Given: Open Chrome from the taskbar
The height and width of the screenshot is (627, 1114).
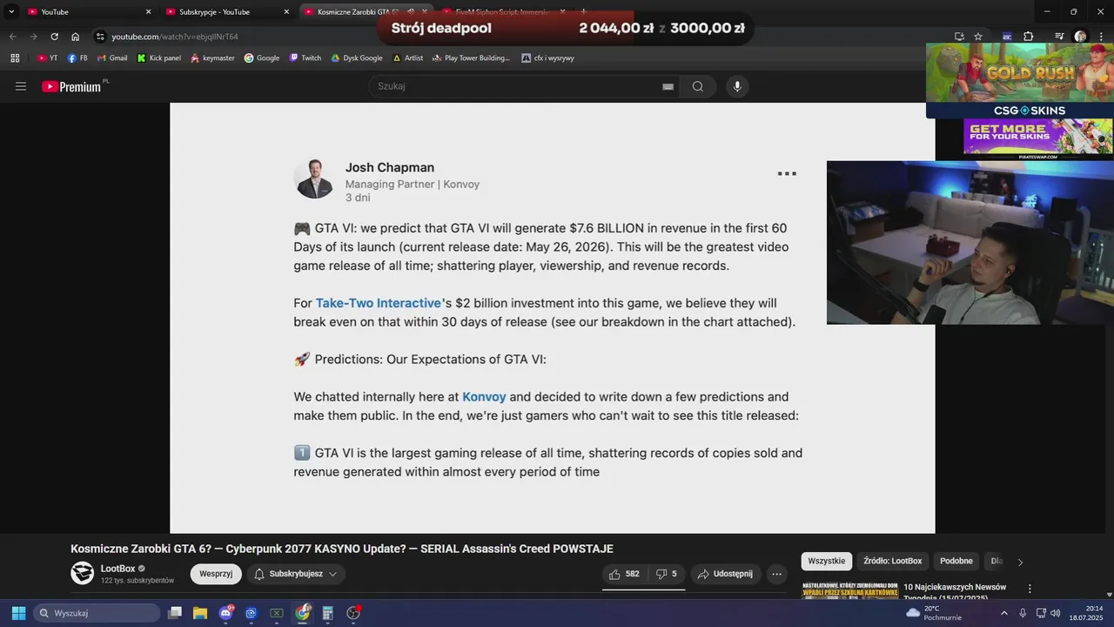Looking at the screenshot, I should tap(302, 613).
